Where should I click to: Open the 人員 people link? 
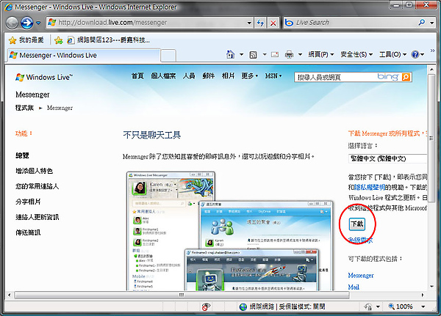pyautogui.click(x=189, y=76)
